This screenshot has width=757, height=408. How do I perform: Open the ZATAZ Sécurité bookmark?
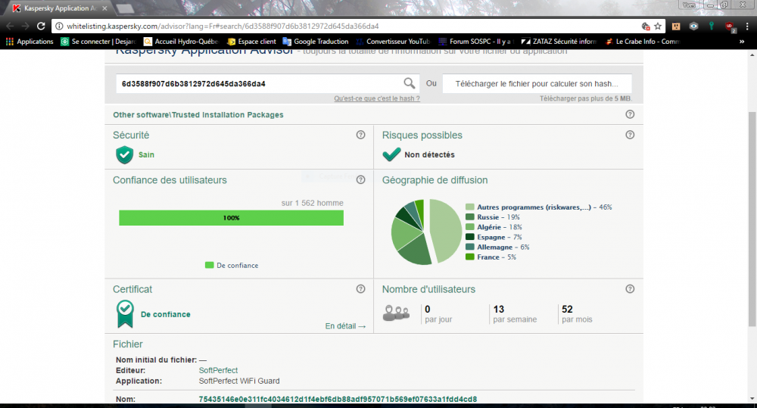[x=559, y=42]
